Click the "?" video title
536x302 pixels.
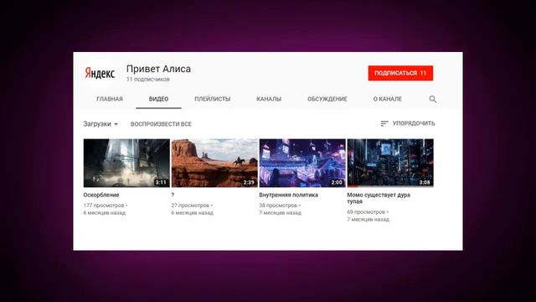pos(173,195)
